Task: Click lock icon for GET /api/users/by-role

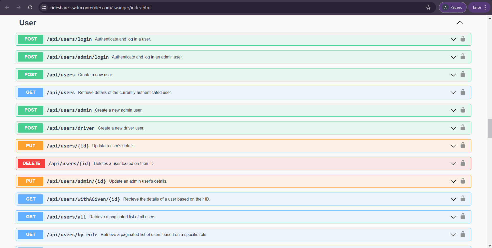Action: 463,234
